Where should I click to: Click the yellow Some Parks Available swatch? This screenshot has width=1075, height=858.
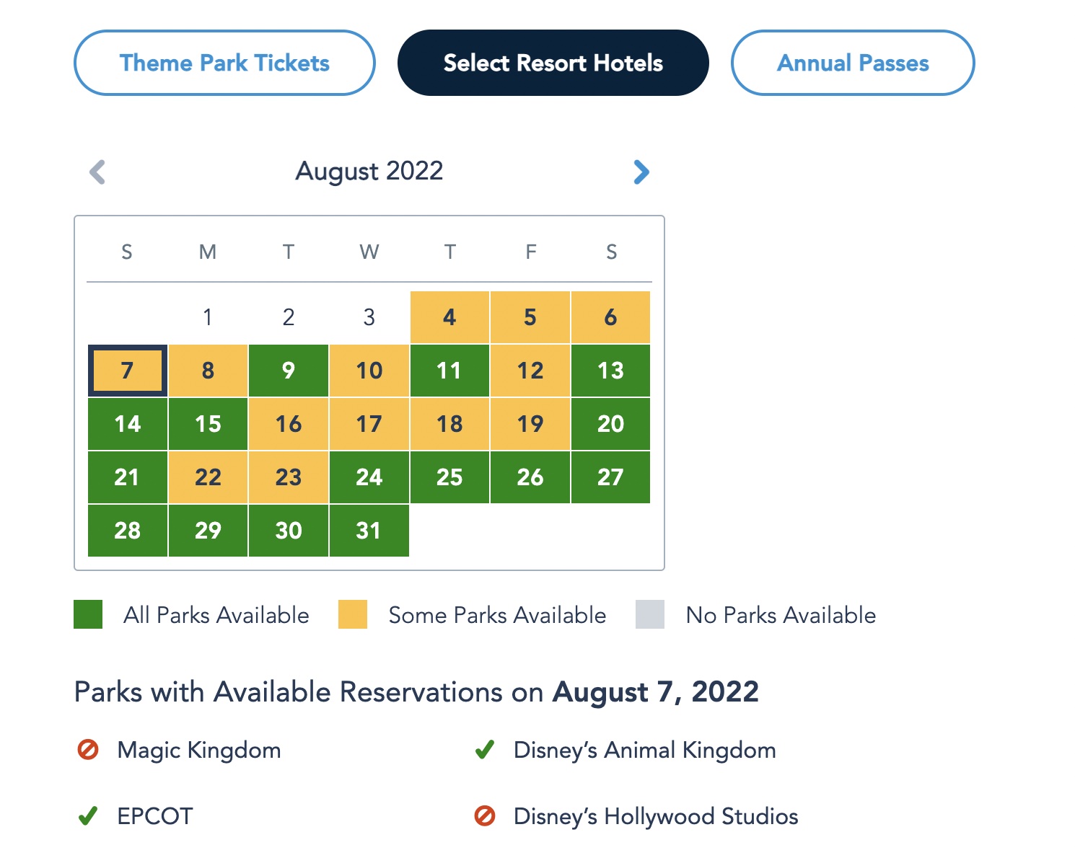pyautogui.click(x=353, y=614)
